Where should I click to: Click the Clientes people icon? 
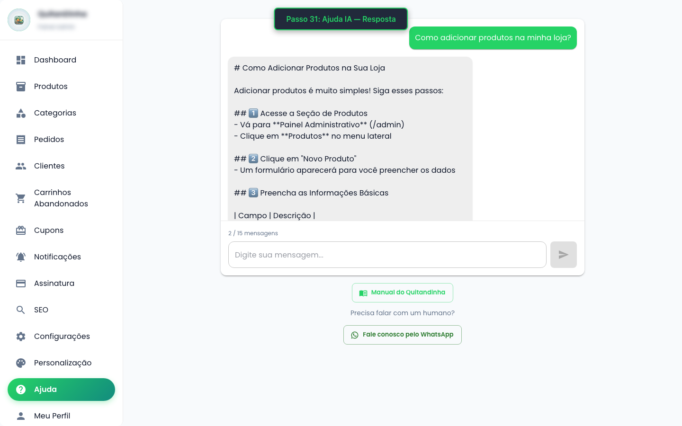click(21, 166)
